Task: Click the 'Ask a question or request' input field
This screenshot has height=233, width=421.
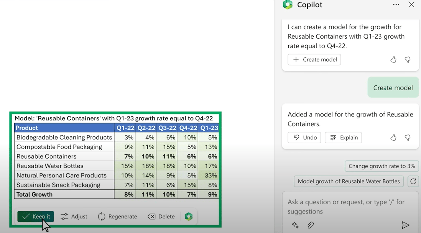Action: pyautogui.click(x=350, y=207)
